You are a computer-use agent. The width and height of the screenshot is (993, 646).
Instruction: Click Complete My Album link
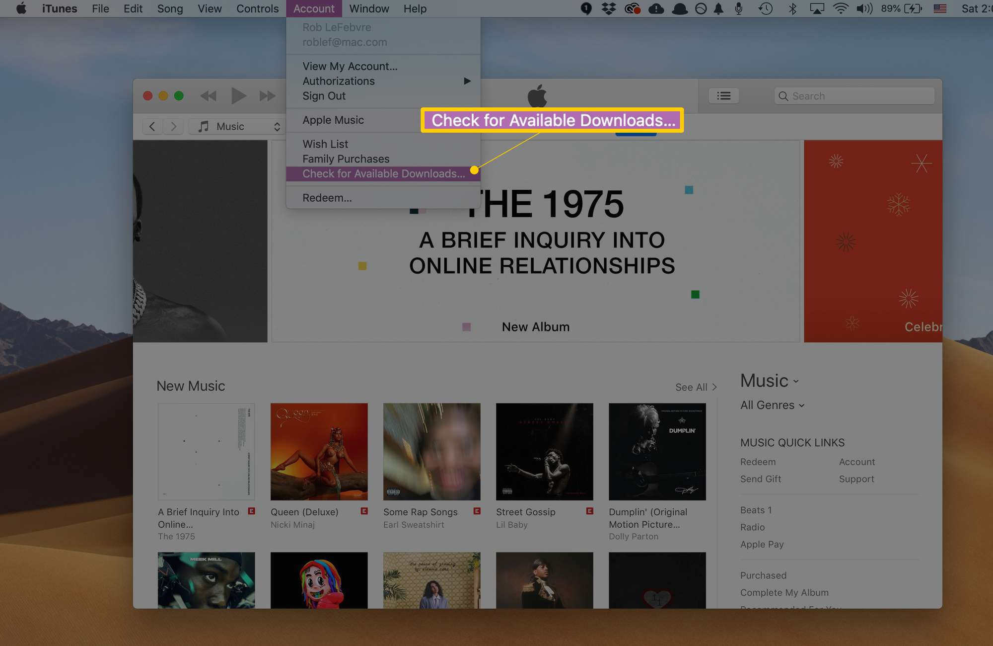pos(784,592)
